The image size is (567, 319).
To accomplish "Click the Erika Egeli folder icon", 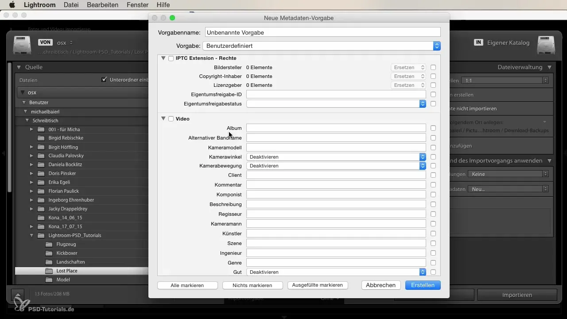I will pos(41,182).
